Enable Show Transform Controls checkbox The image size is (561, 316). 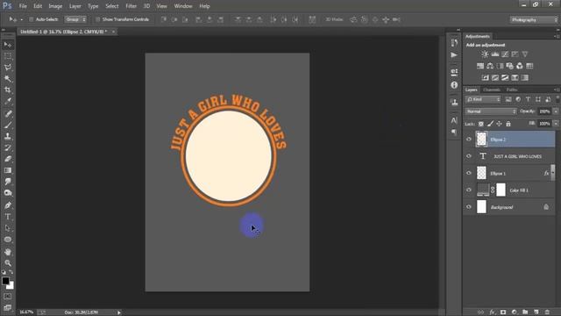point(97,19)
